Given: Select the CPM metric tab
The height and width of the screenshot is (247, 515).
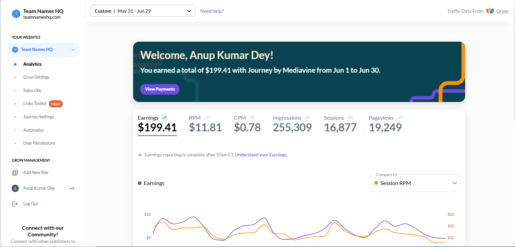Looking at the screenshot, I should pos(247,124).
